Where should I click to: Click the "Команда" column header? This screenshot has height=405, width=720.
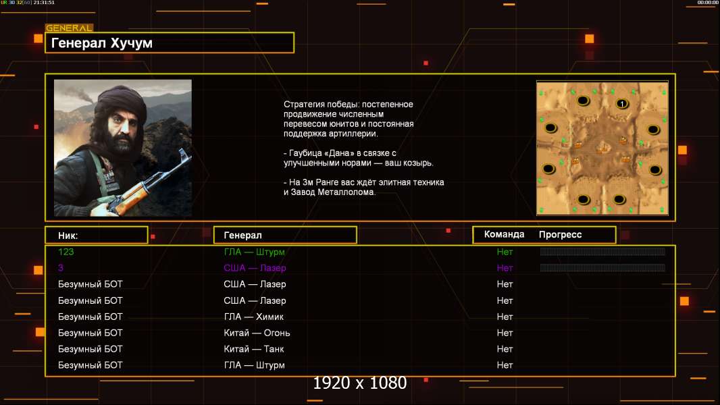tap(504, 234)
